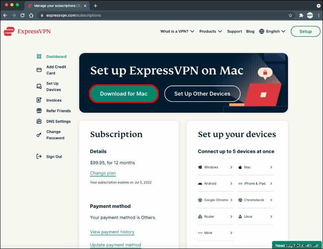
Task: Click Update payment method link
Action: 116,245
